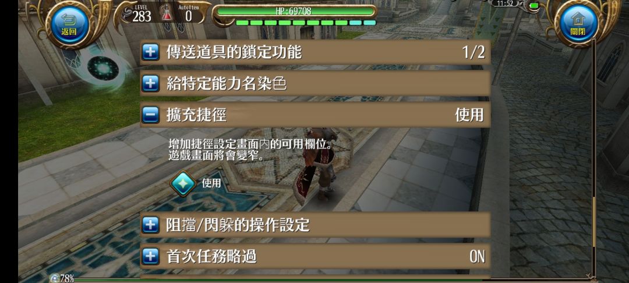
Task: Expand 給特定能力名染色 section plus icon
Action: click(150, 84)
